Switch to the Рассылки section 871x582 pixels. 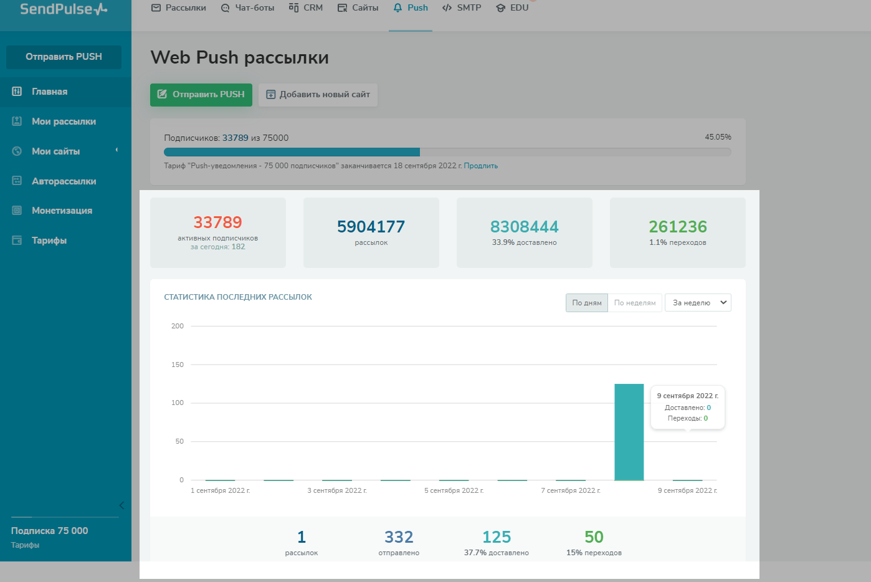click(x=179, y=8)
